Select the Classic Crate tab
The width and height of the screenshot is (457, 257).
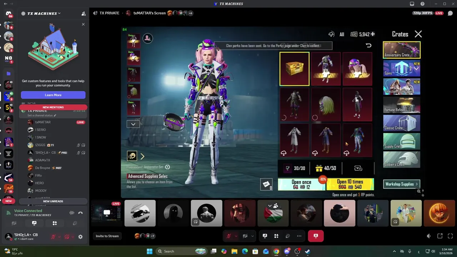[402, 123]
